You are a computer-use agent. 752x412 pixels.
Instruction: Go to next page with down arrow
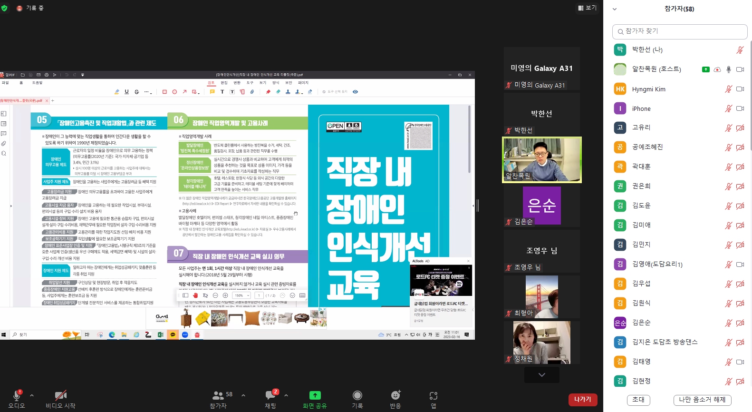click(292, 295)
